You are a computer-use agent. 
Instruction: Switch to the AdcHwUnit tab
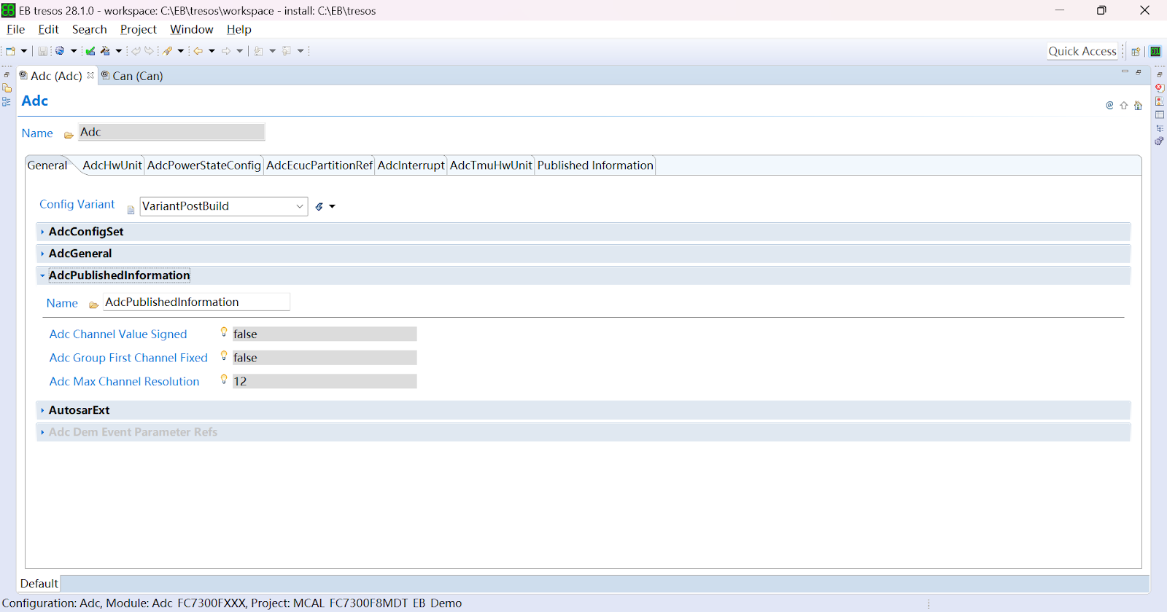tap(112, 165)
